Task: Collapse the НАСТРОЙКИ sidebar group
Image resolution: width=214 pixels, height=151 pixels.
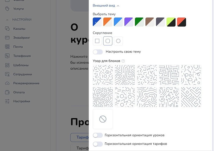Action: [x=7, y=20]
